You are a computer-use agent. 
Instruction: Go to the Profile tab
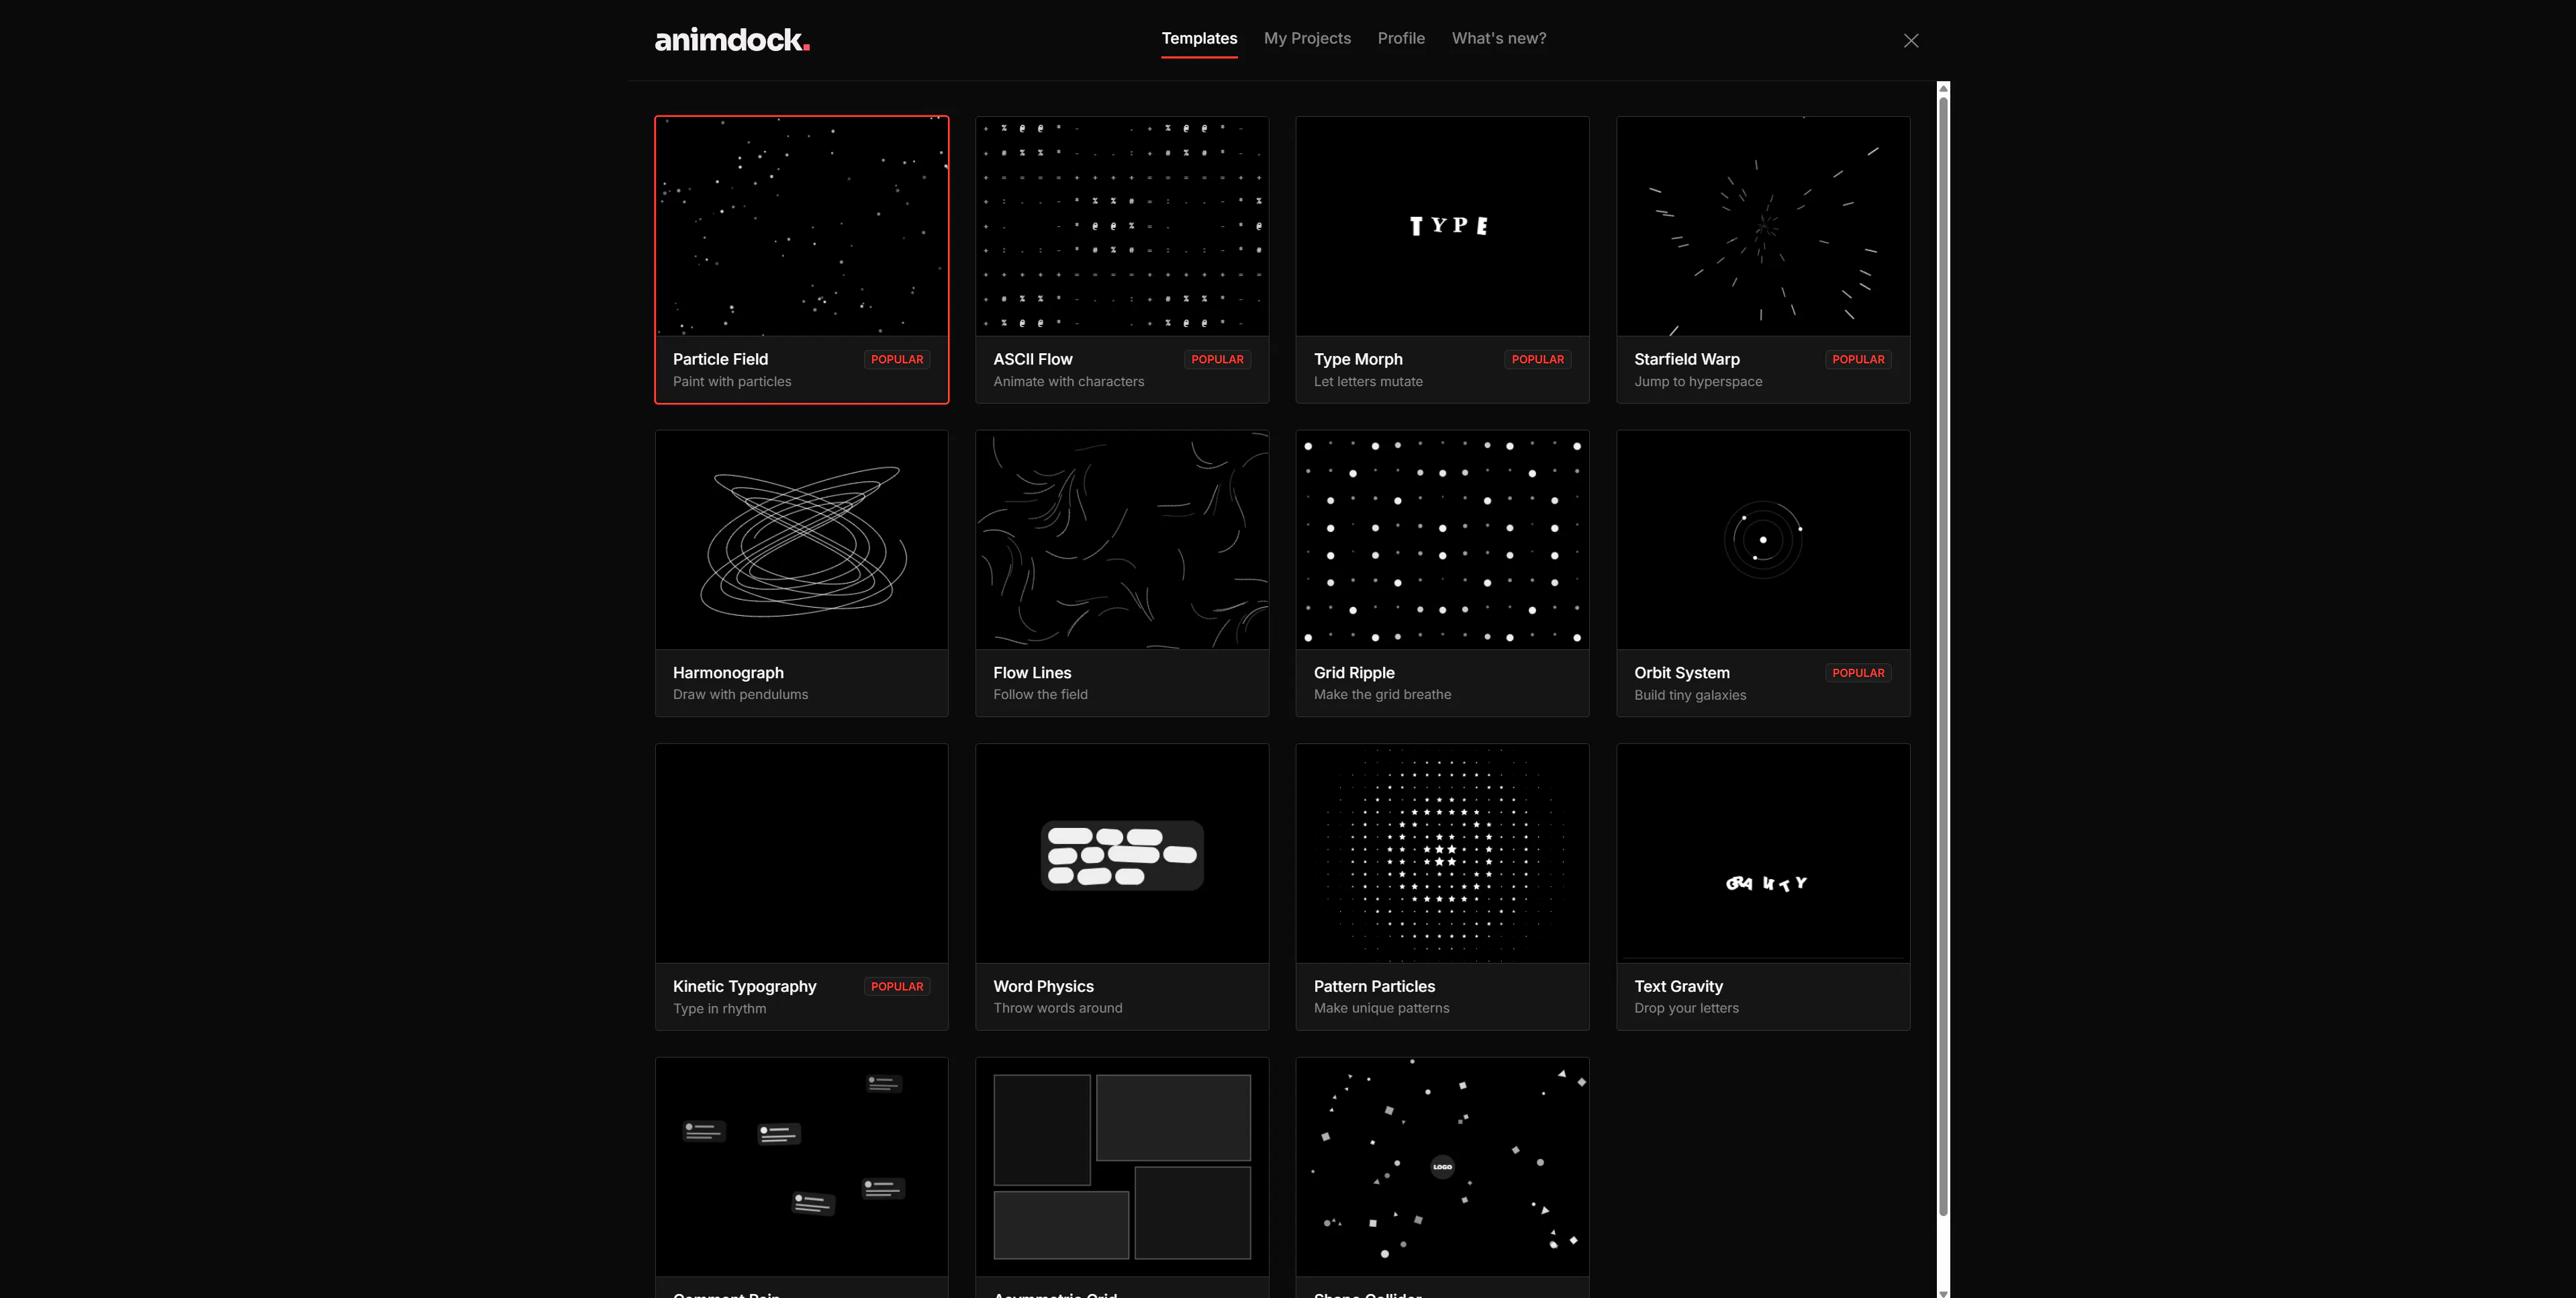1401,38
